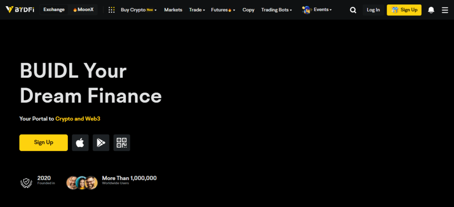This screenshot has width=454, height=207.
Task: Expand the Trade dropdown menu
Action: tap(197, 10)
